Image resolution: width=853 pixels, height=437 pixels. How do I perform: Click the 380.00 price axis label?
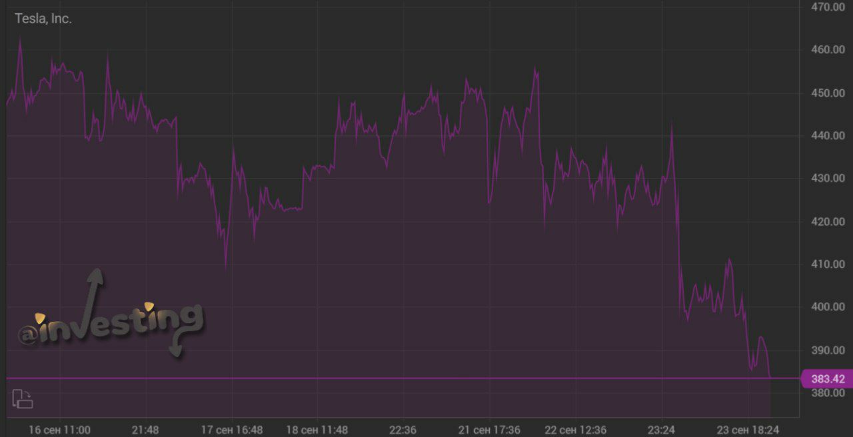[828, 393]
